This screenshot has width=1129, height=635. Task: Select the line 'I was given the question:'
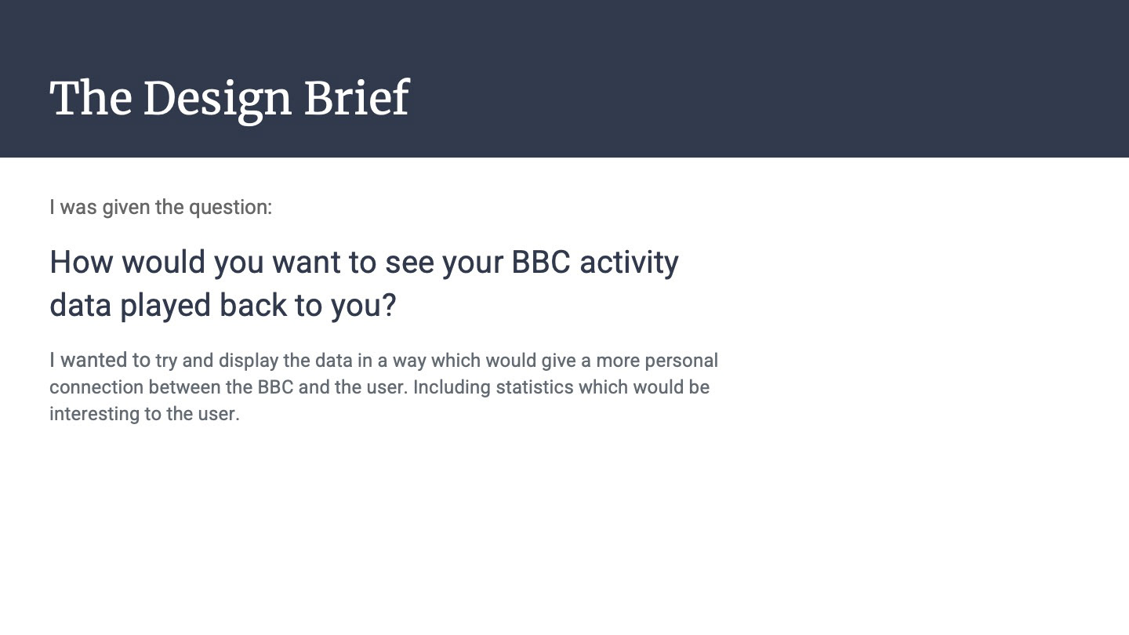[x=161, y=207]
